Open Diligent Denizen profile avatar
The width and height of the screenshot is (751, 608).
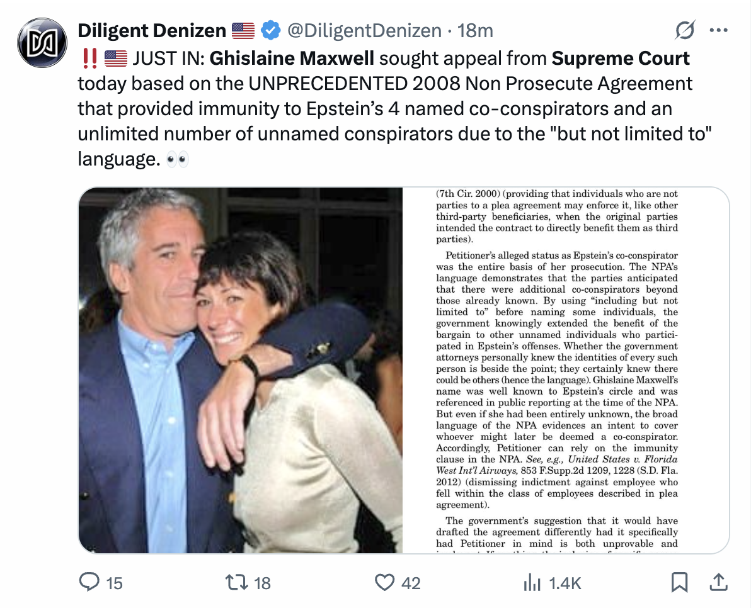point(42,43)
